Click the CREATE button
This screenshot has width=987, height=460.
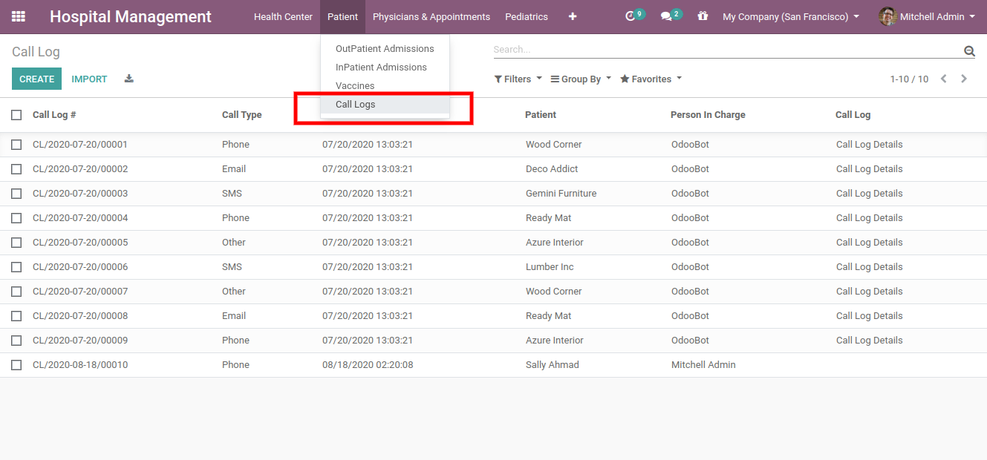tap(36, 79)
